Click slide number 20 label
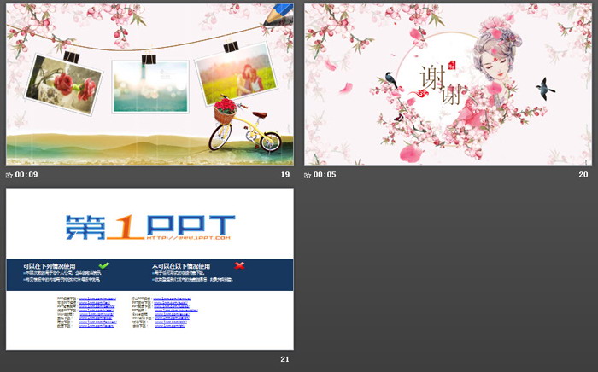The width and height of the screenshot is (598, 372). [x=583, y=175]
